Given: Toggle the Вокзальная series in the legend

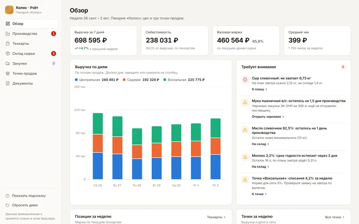Looking at the screenshot, I should pos(184,80).
